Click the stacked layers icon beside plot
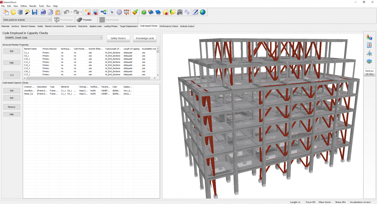 369,61
